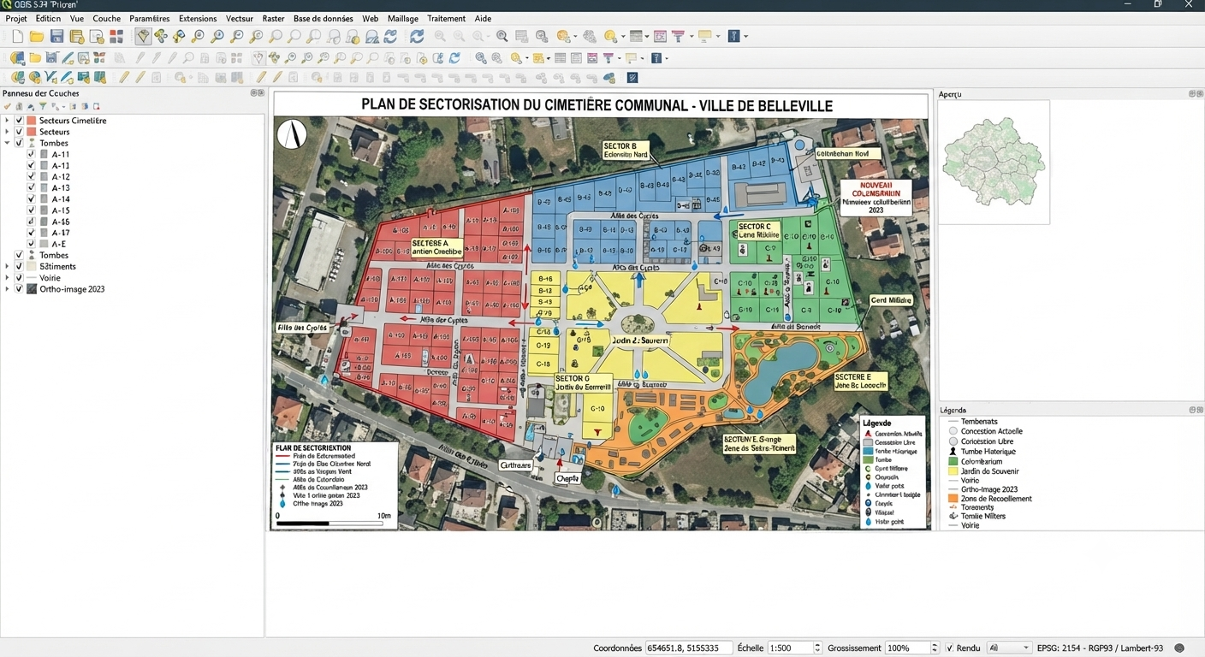
Task: Toggle visibility of Secteurs Cimetière layer
Action: [x=19, y=121]
